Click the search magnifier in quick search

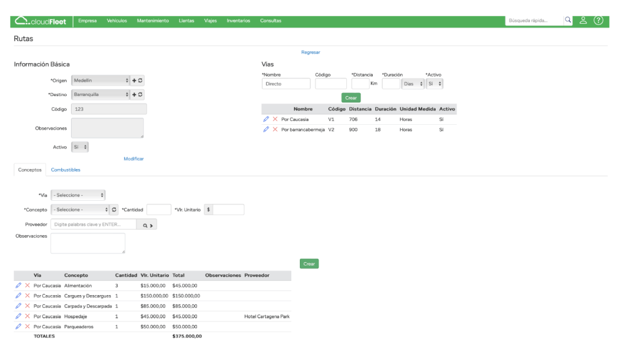[x=568, y=20]
